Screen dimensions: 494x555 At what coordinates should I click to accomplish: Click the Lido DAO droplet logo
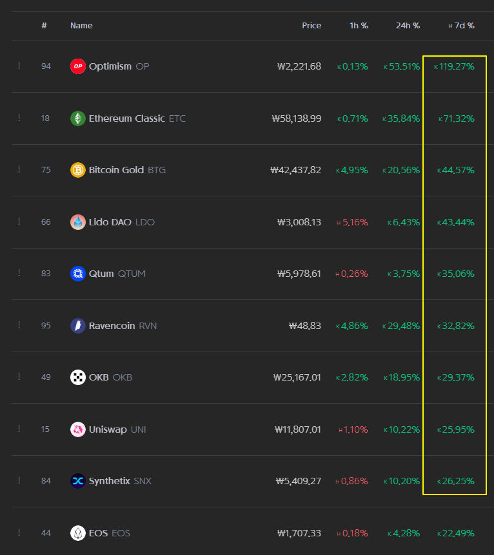pos(78,222)
